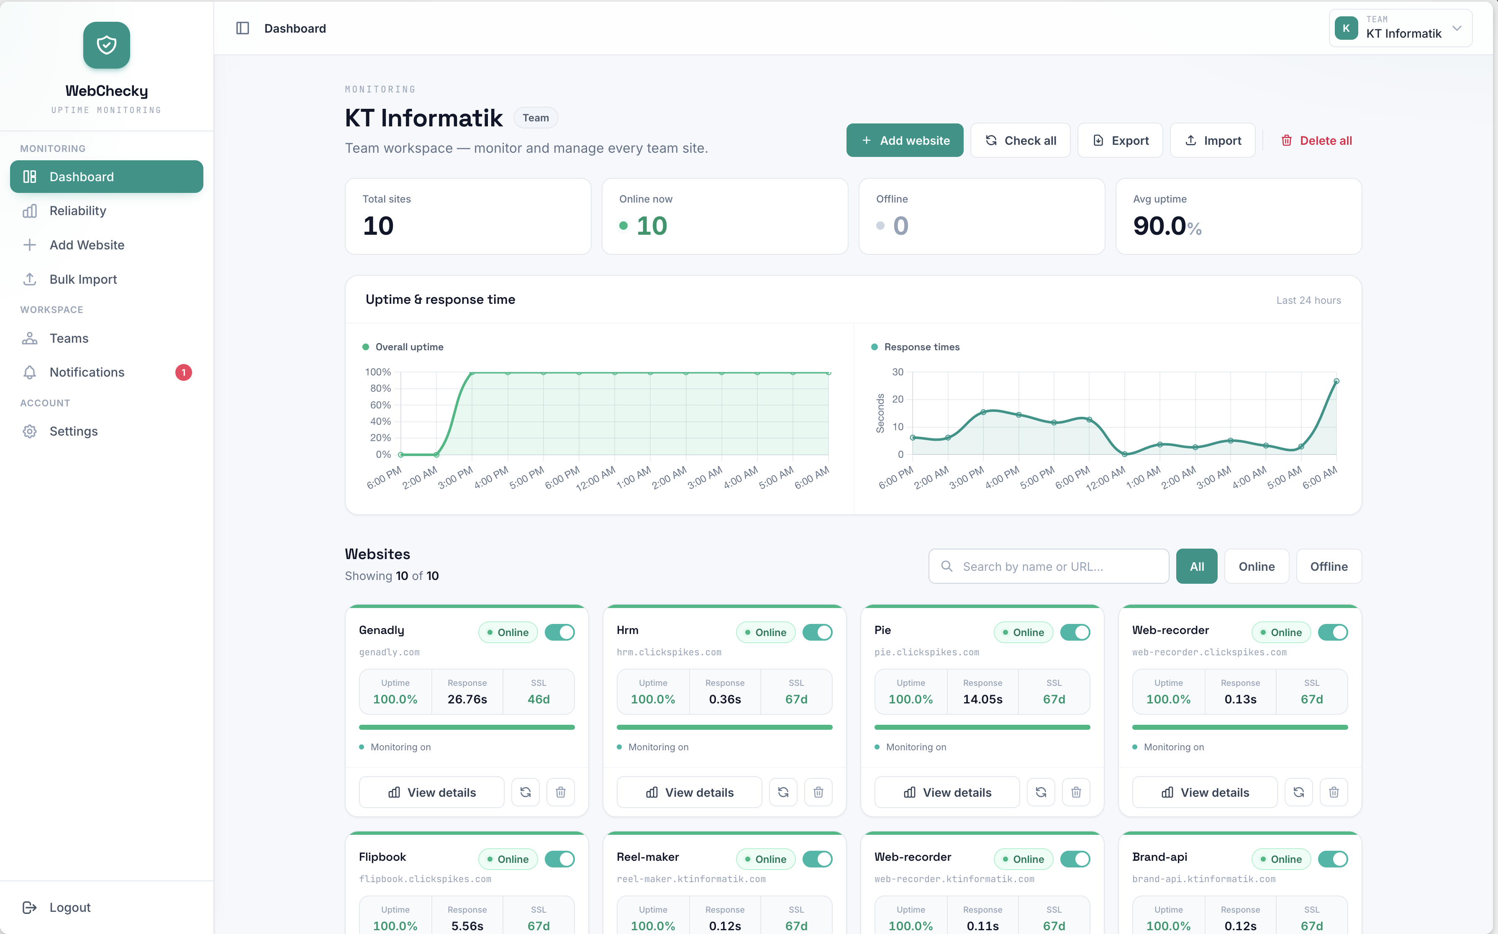Open Add Website in sidebar
The height and width of the screenshot is (934, 1498).
pyautogui.click(x=107, y=245)
